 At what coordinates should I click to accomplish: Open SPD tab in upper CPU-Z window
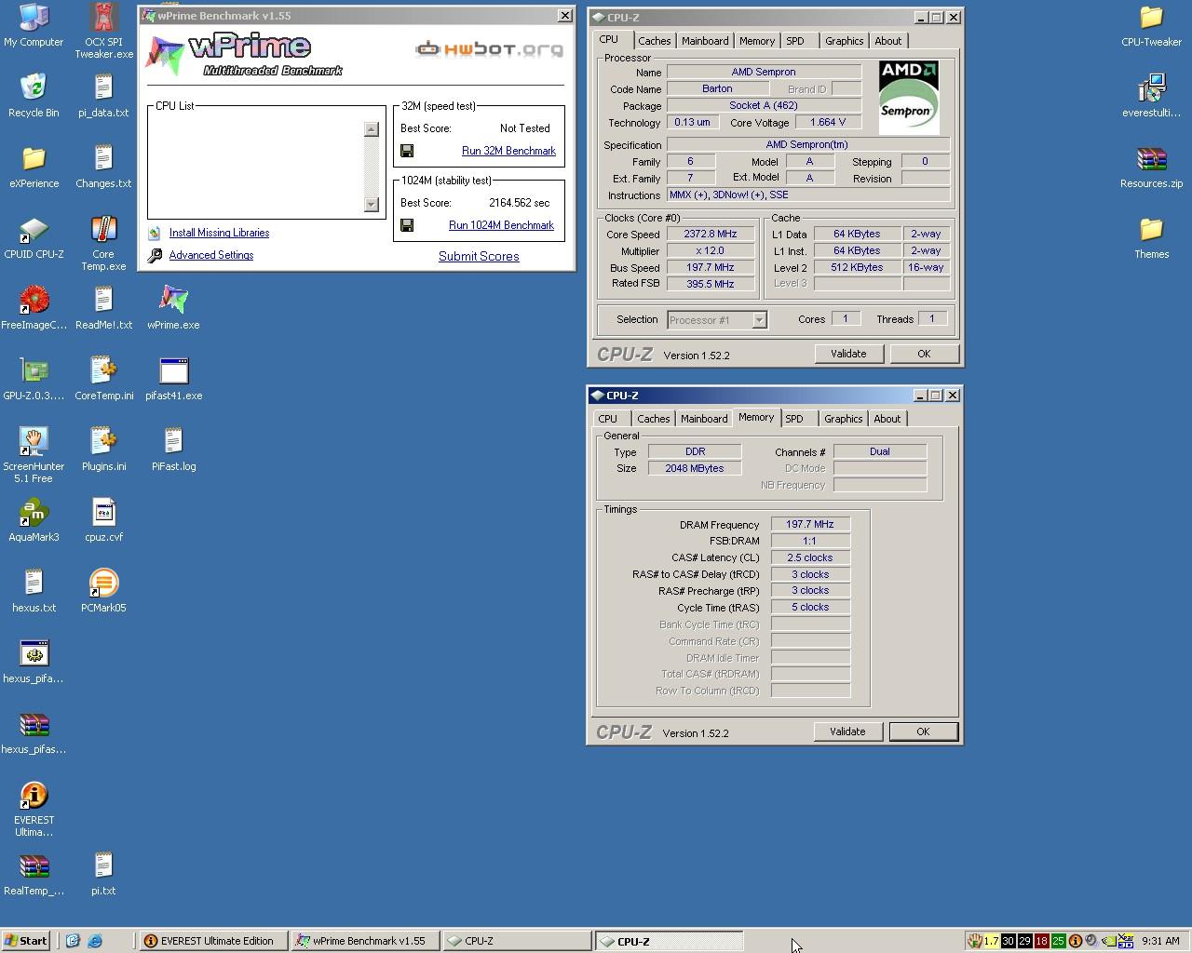[795, 41]
